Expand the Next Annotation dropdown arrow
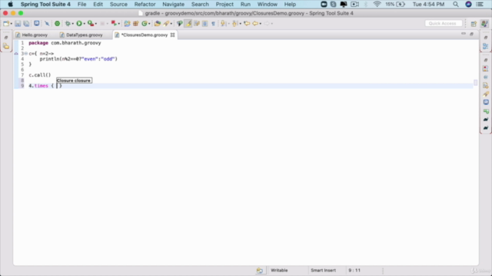Image resolution: width=492 pixels, height=276 pixels. coord(228,24)
